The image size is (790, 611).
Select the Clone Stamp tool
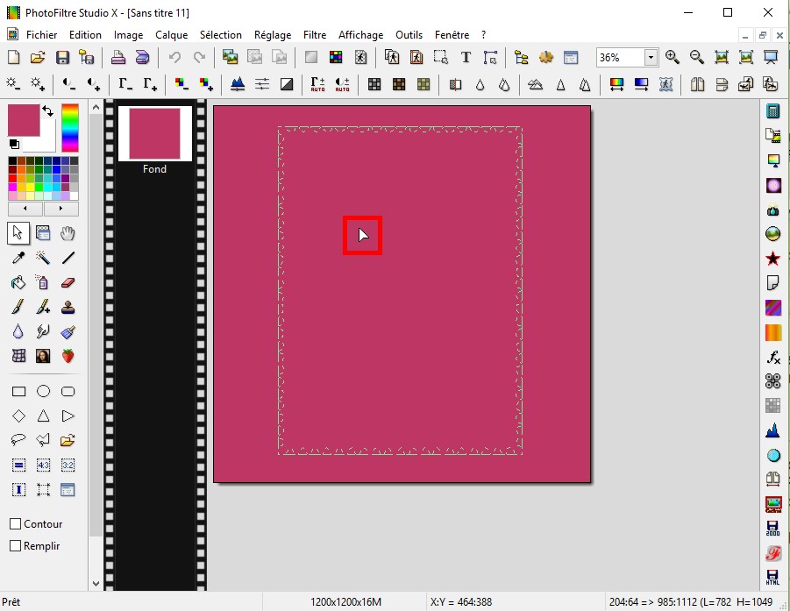[x=68, y=307]
